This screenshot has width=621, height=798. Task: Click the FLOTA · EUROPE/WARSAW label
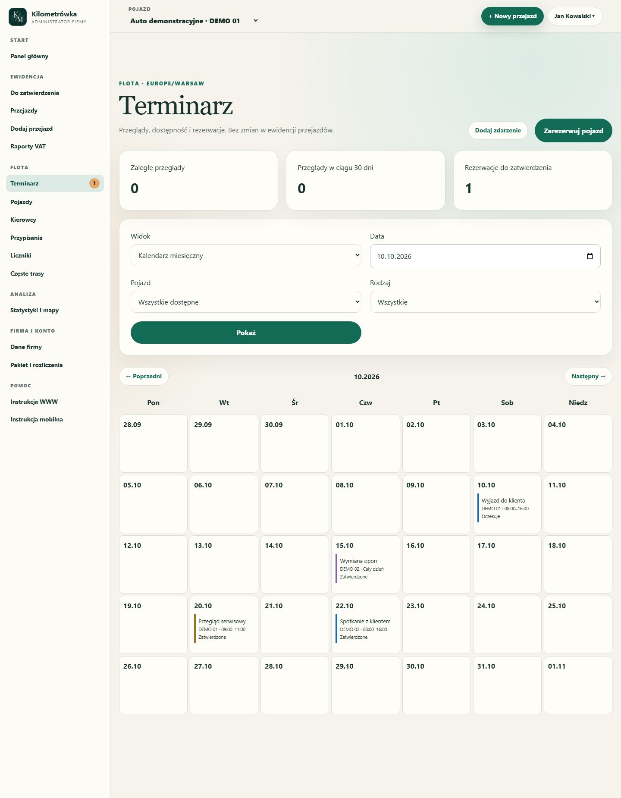click(162, 84)
